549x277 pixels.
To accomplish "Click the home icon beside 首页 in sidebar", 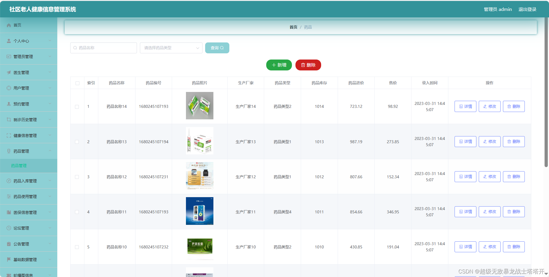I will [9, 25].
